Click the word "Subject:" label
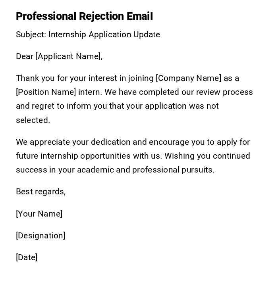 (x=31, y=35)
